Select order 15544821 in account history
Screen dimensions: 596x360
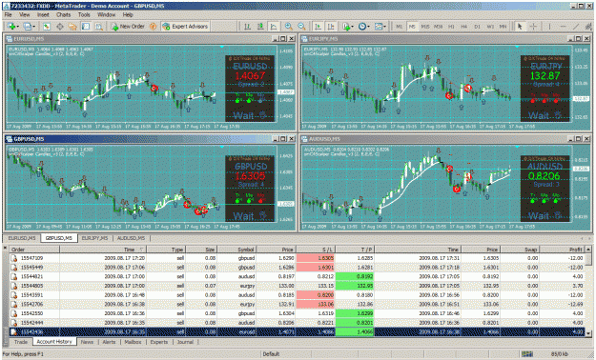[x=297, y=276]
